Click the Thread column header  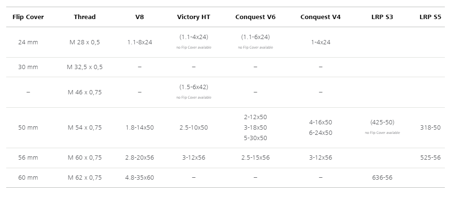tap(85, 17)
